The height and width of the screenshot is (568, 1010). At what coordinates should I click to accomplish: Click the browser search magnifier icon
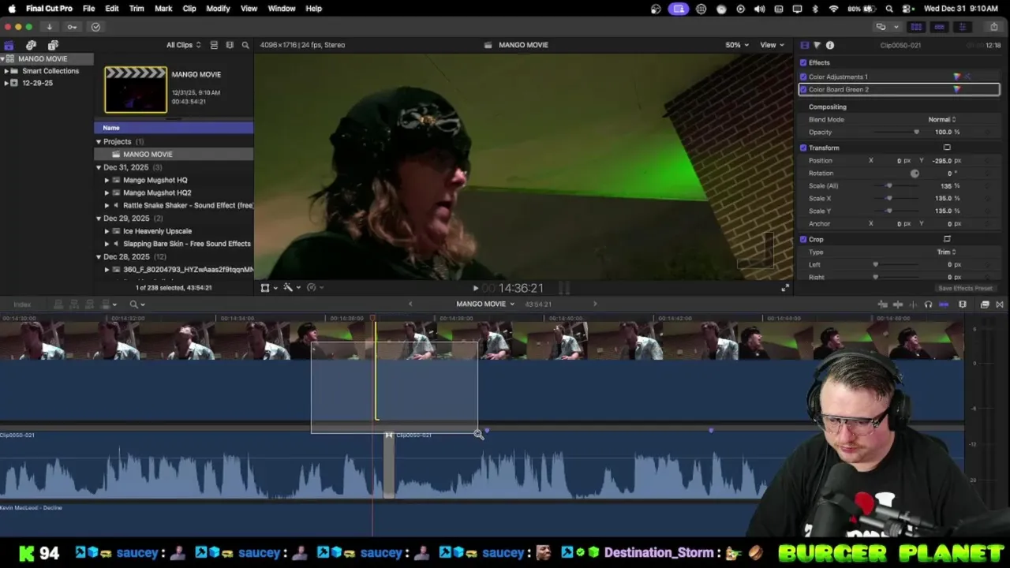245,45
